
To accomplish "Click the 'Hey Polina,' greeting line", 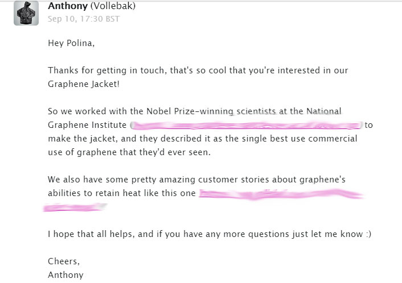I will 71,43.
